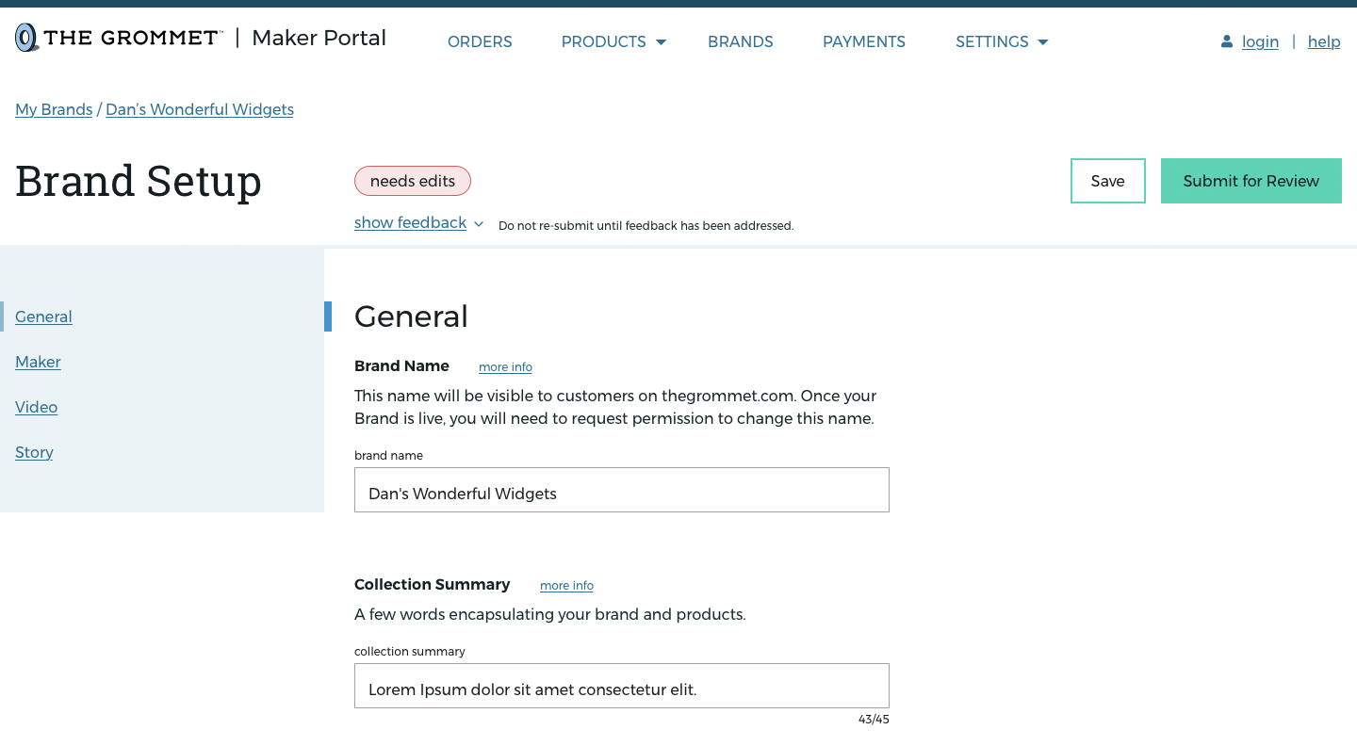Screen dimensions: 1357x746
Task: Open Dan's Wonderful Widgets breadcrumb link
Action: pos(200,109)
